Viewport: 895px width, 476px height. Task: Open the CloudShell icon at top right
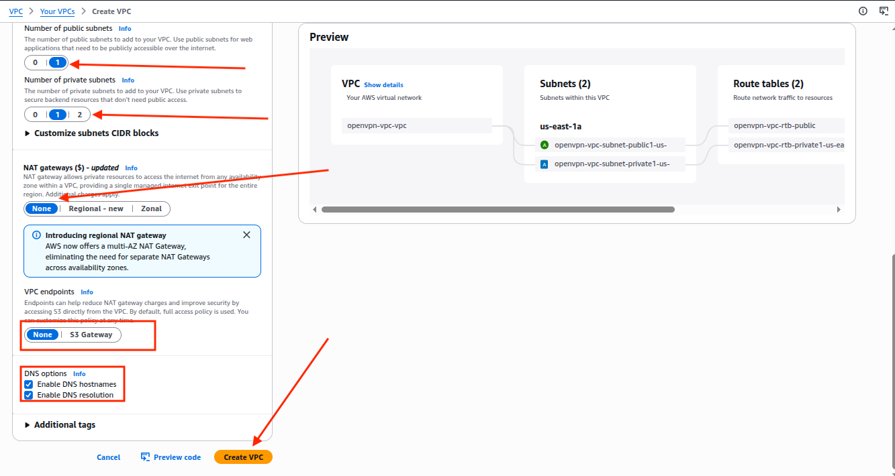click(884, 11)
